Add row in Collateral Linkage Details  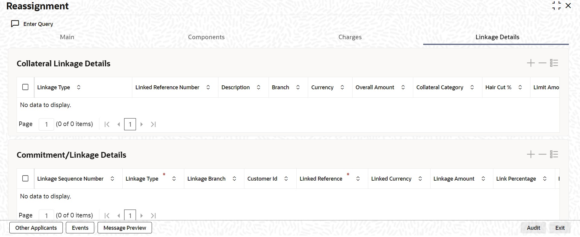pos(531,63)
